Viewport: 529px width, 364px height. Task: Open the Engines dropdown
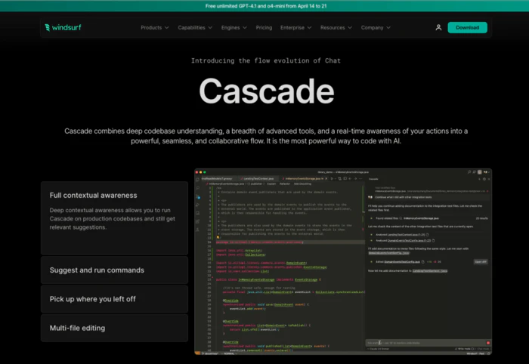click(x=234, y=28)
